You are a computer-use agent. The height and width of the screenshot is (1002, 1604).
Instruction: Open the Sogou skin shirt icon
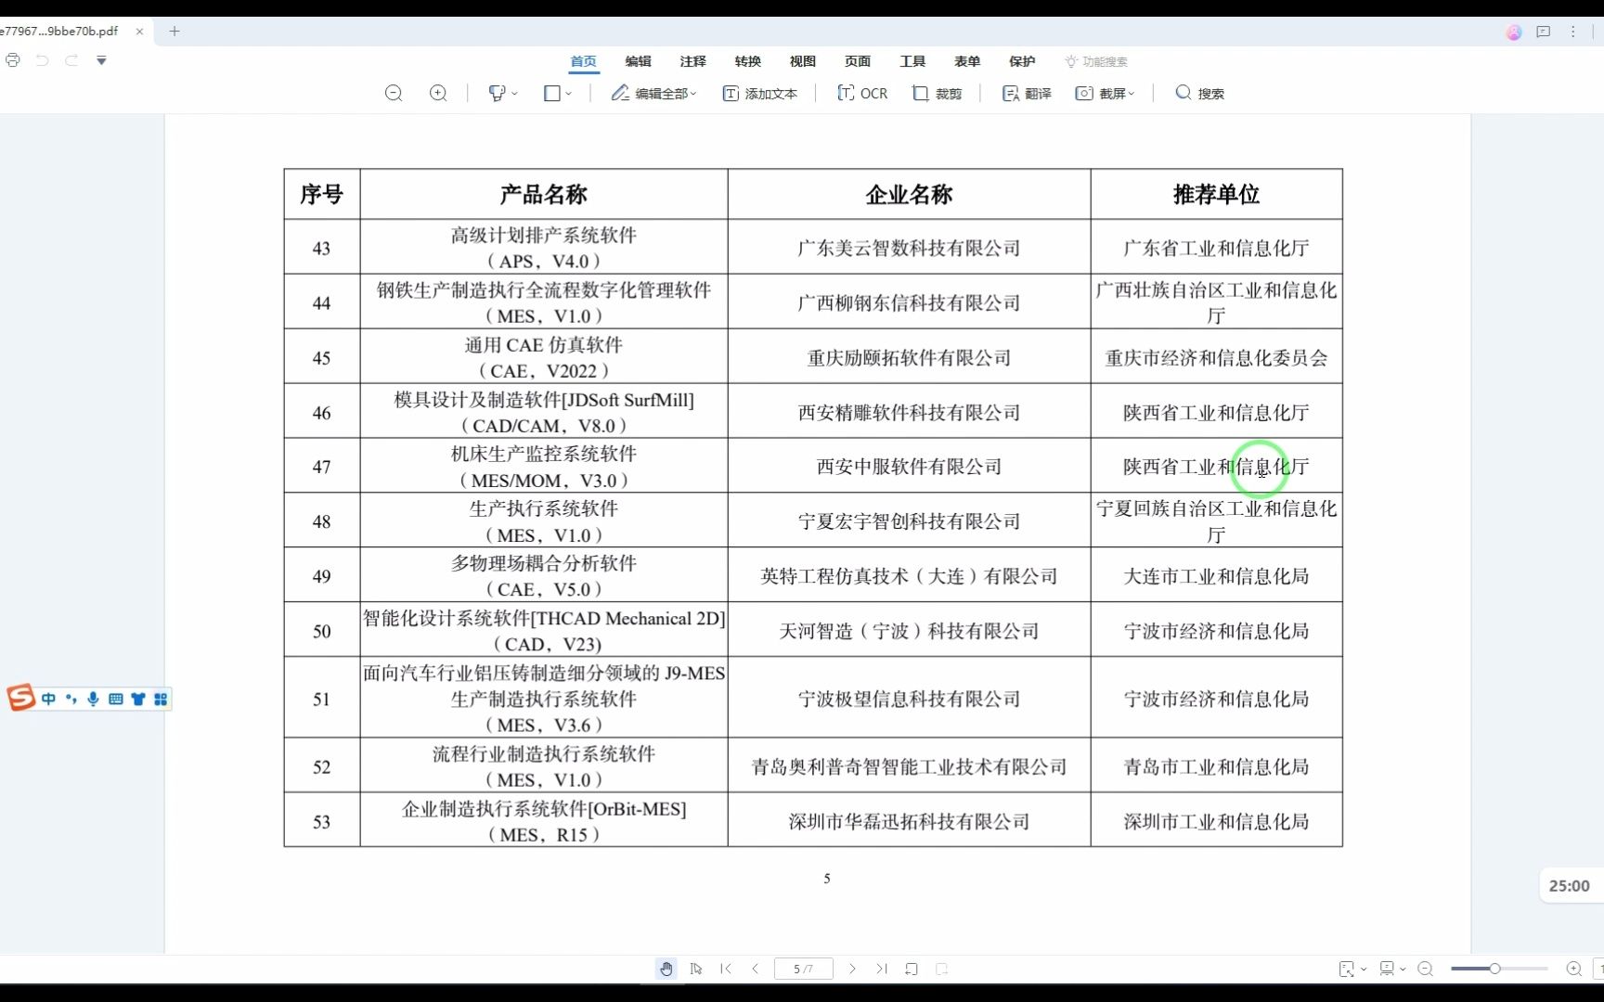pyautogui.click(x=138, y=699)
